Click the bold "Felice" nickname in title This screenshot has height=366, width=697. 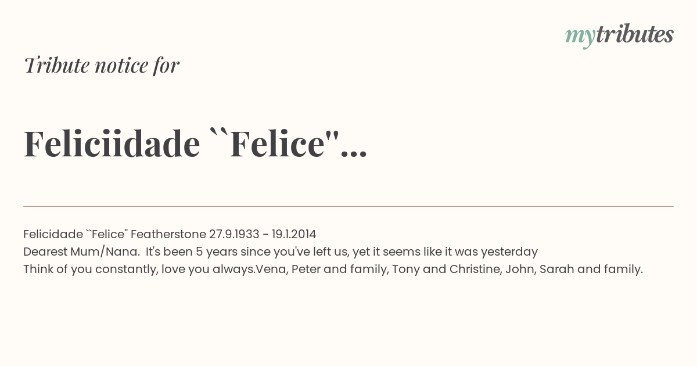coord(276,144)
